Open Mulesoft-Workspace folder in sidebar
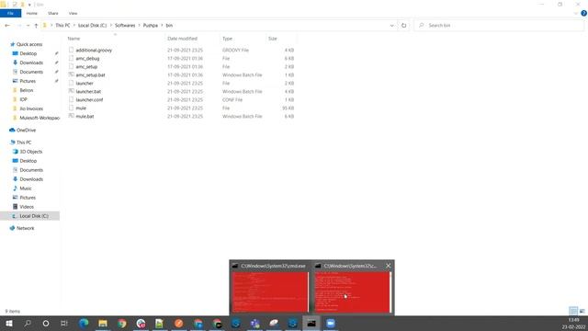Viewport: 588px width, 331px height. (x=40, y=118)
